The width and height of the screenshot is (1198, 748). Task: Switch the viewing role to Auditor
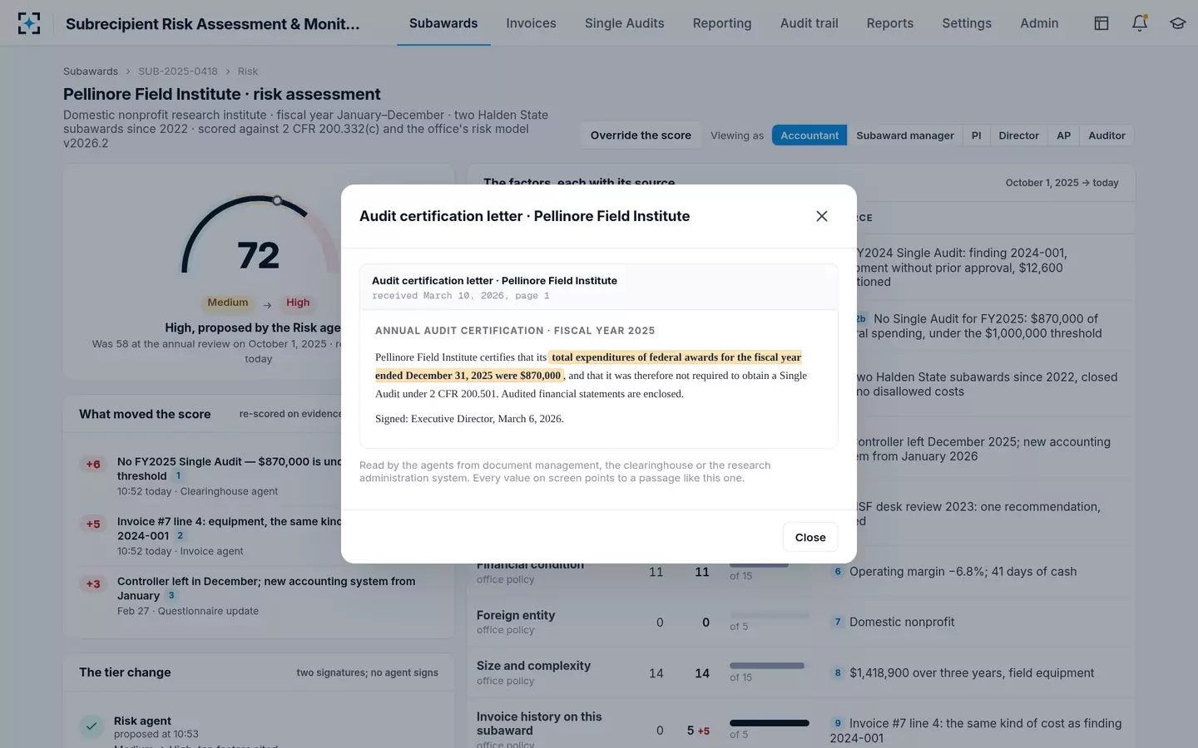[x=1106, y=135]
